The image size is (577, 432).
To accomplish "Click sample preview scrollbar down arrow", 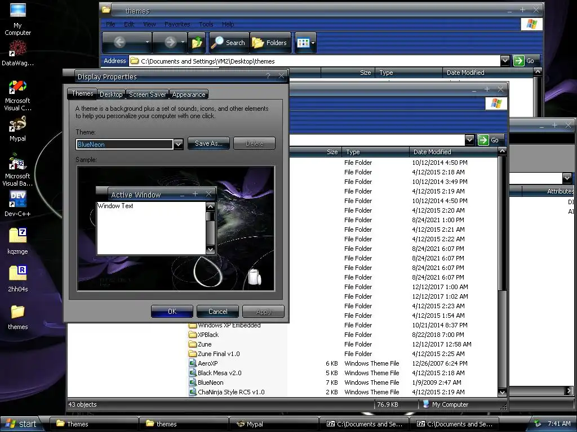I will pos(210,250).
